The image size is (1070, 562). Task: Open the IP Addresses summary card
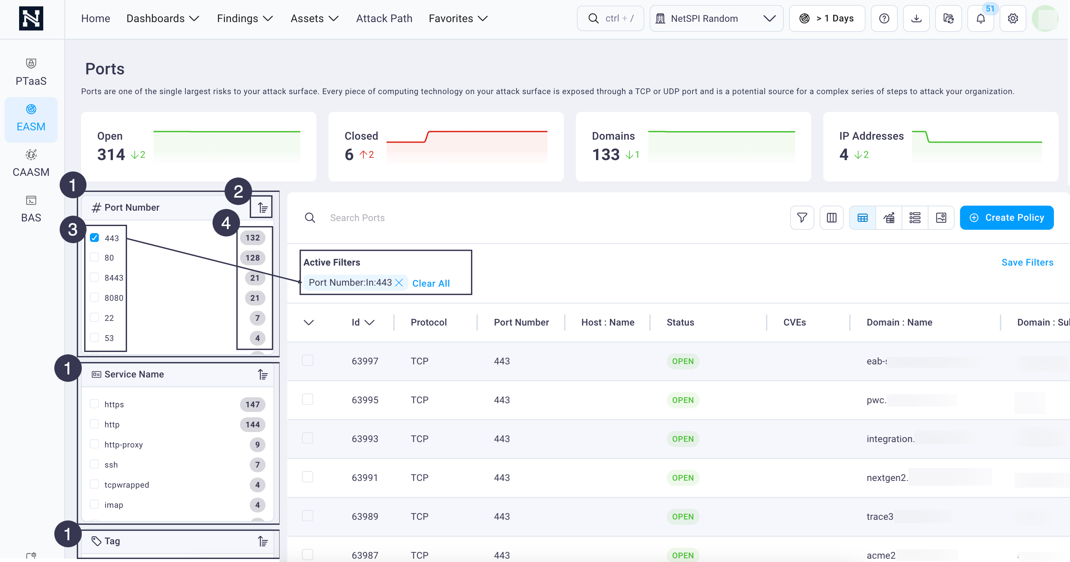[x=940, y=146]
